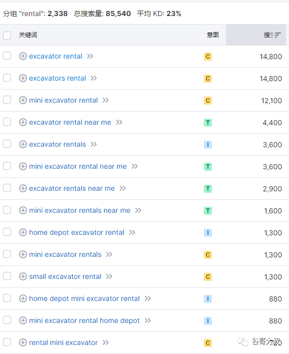Open 'mini excavator rentals' keyword link
The image size is (289, 354).
(x=65, y=254)
